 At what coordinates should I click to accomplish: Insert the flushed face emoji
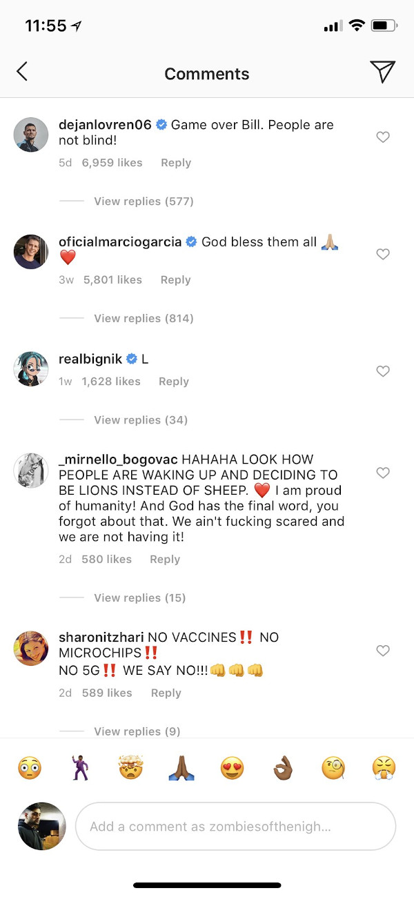[x=30, y=768]
